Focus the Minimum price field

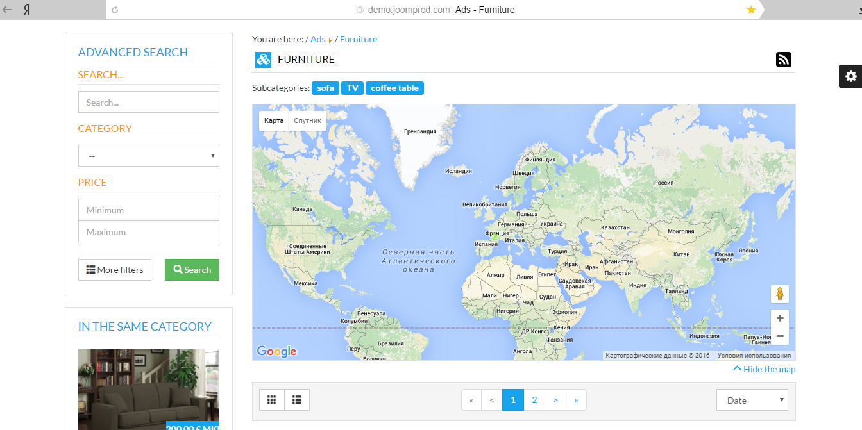[149, 210]
